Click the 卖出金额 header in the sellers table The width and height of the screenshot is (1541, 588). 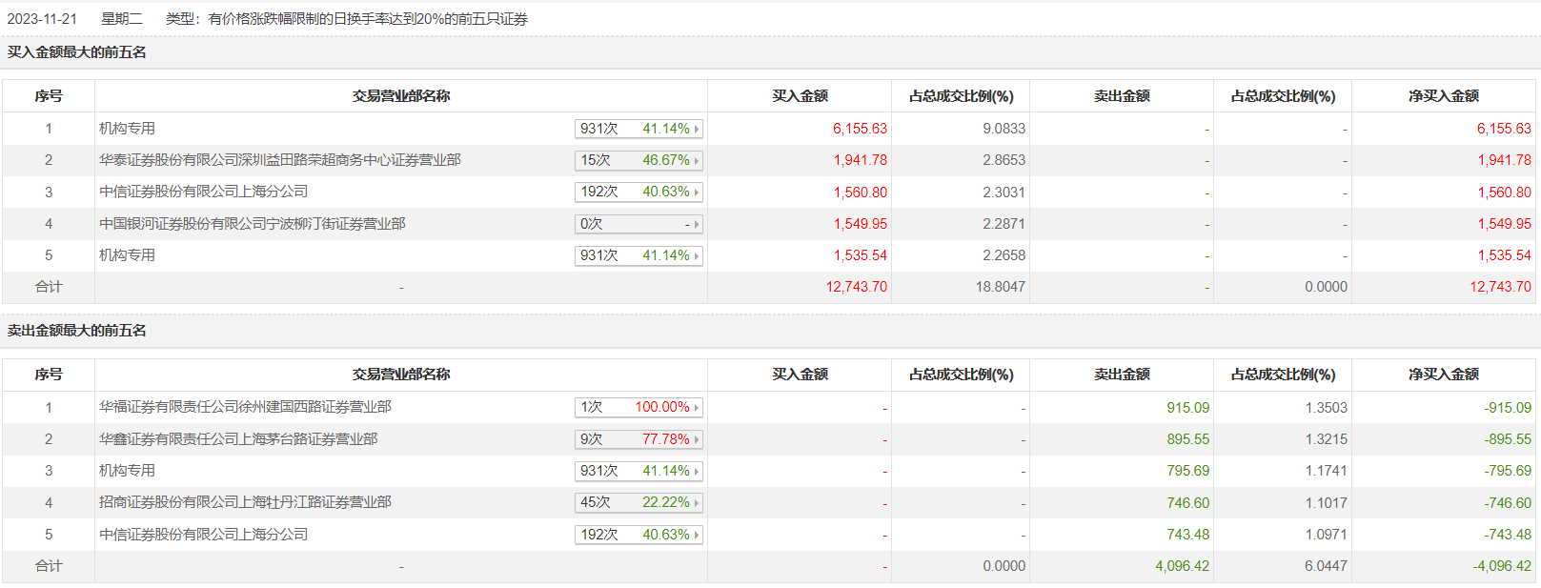tap(1121, 375)
